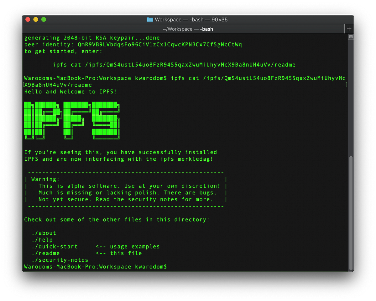Click the ./about file path
This screenshot has width=376, height=301.
click(44, 233)
